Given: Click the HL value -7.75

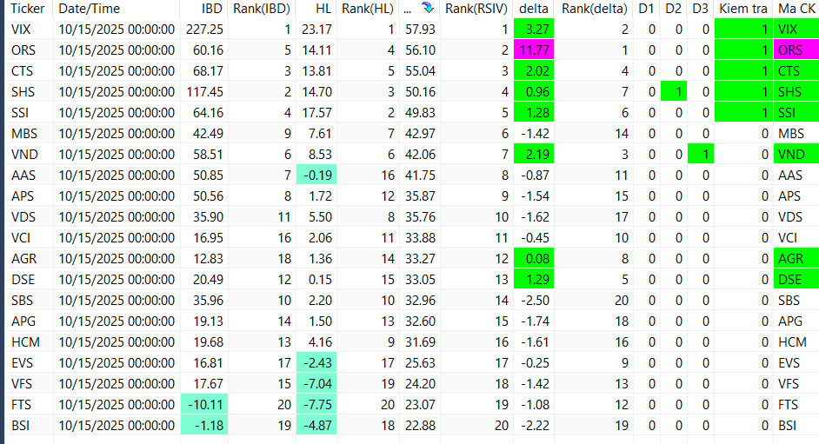Looking at the screenshot, I should [316, 405].
